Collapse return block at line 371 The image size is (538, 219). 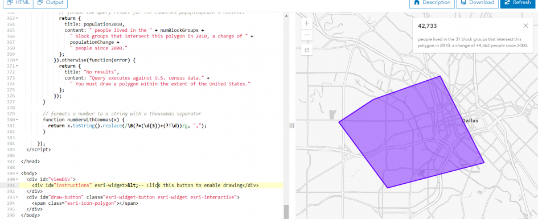tap(18, 66)
